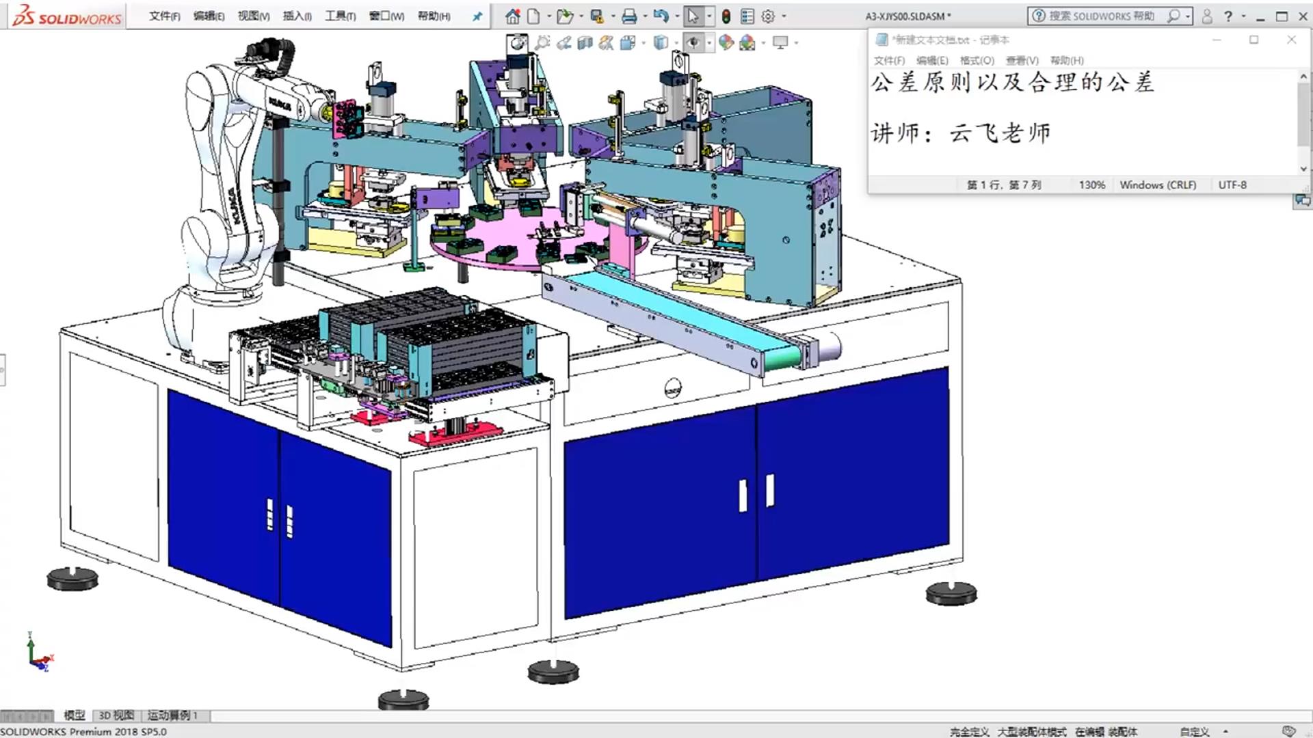Viewport: 1313px width, 738px height.
Task: Switch to the 3D 视图 tab
Action: point(116,715)
